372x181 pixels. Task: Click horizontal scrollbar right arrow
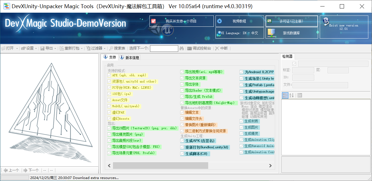(270, 166)
